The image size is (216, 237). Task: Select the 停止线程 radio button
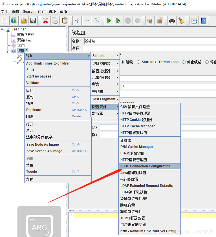coord(184,62)
